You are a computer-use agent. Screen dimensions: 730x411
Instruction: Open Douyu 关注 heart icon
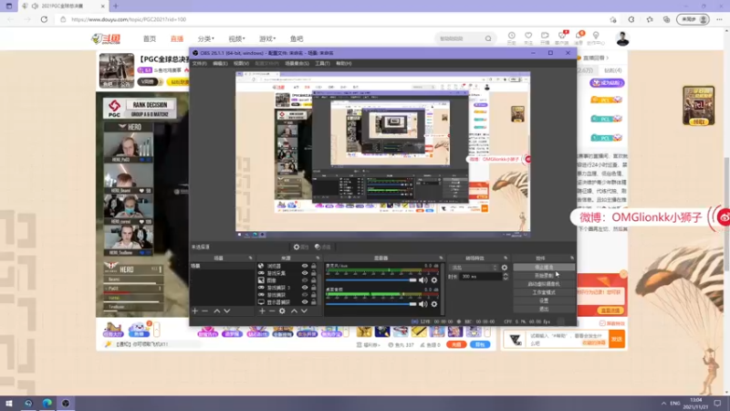click(528, 36)
